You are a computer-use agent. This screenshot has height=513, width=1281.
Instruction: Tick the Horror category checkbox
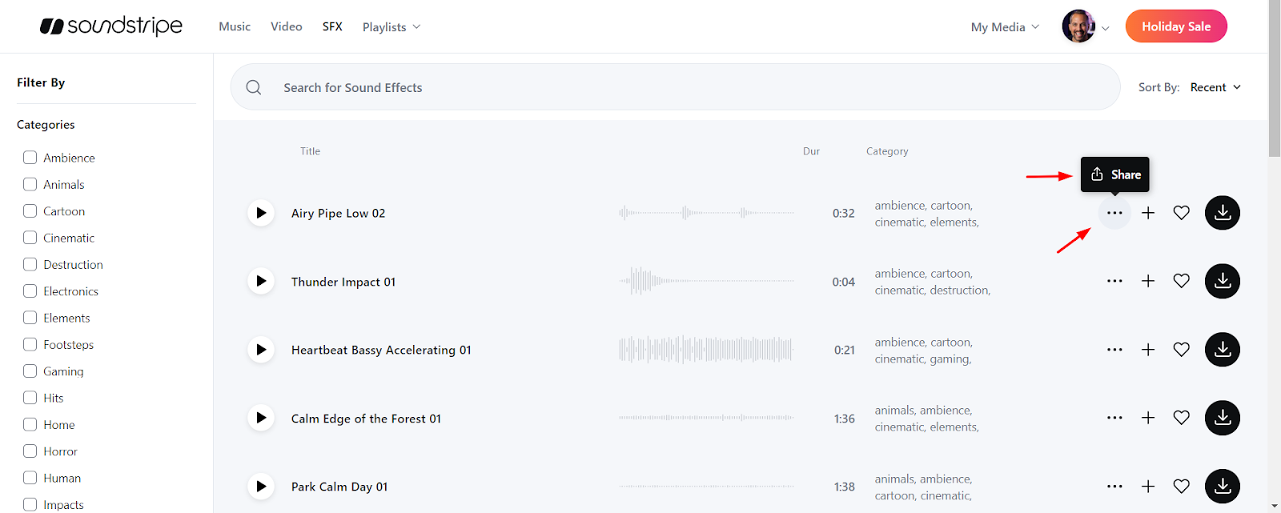tap(30, 451)
